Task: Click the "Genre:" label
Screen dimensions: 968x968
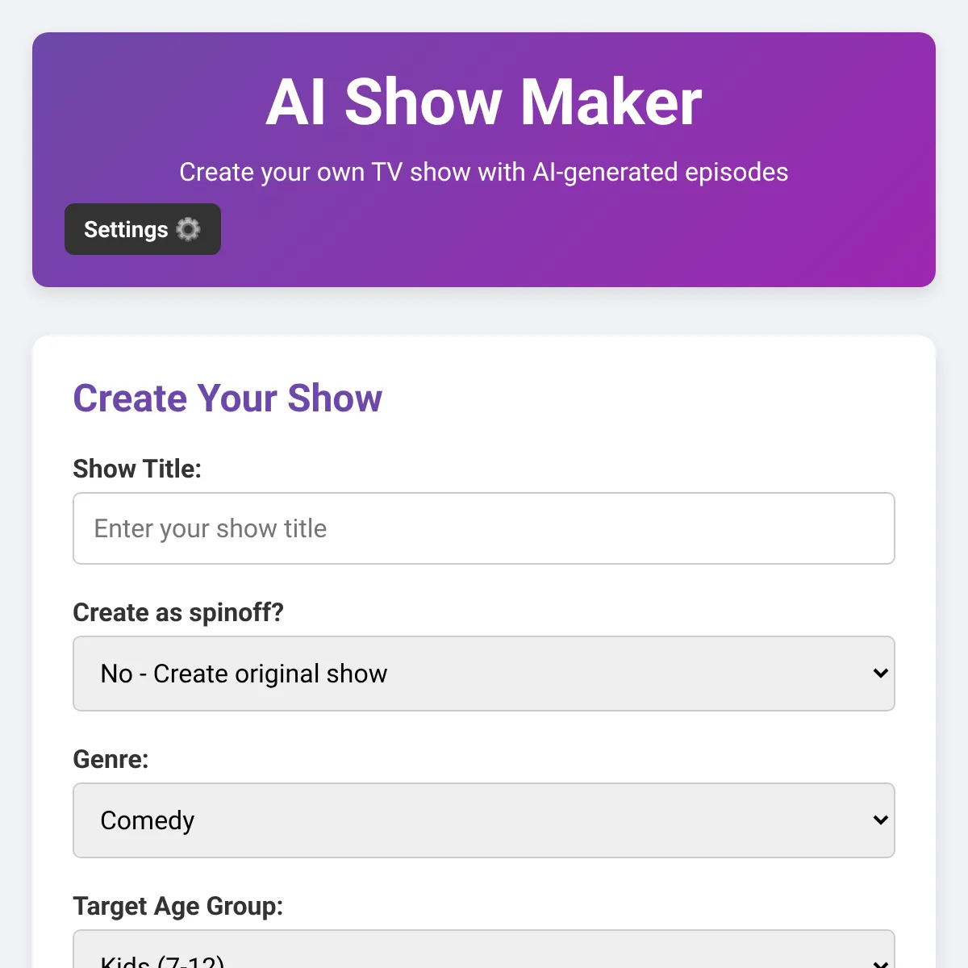Action: click(111, 759)
